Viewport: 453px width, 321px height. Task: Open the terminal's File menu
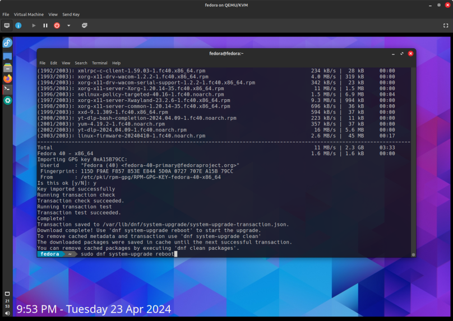(42, 63)
